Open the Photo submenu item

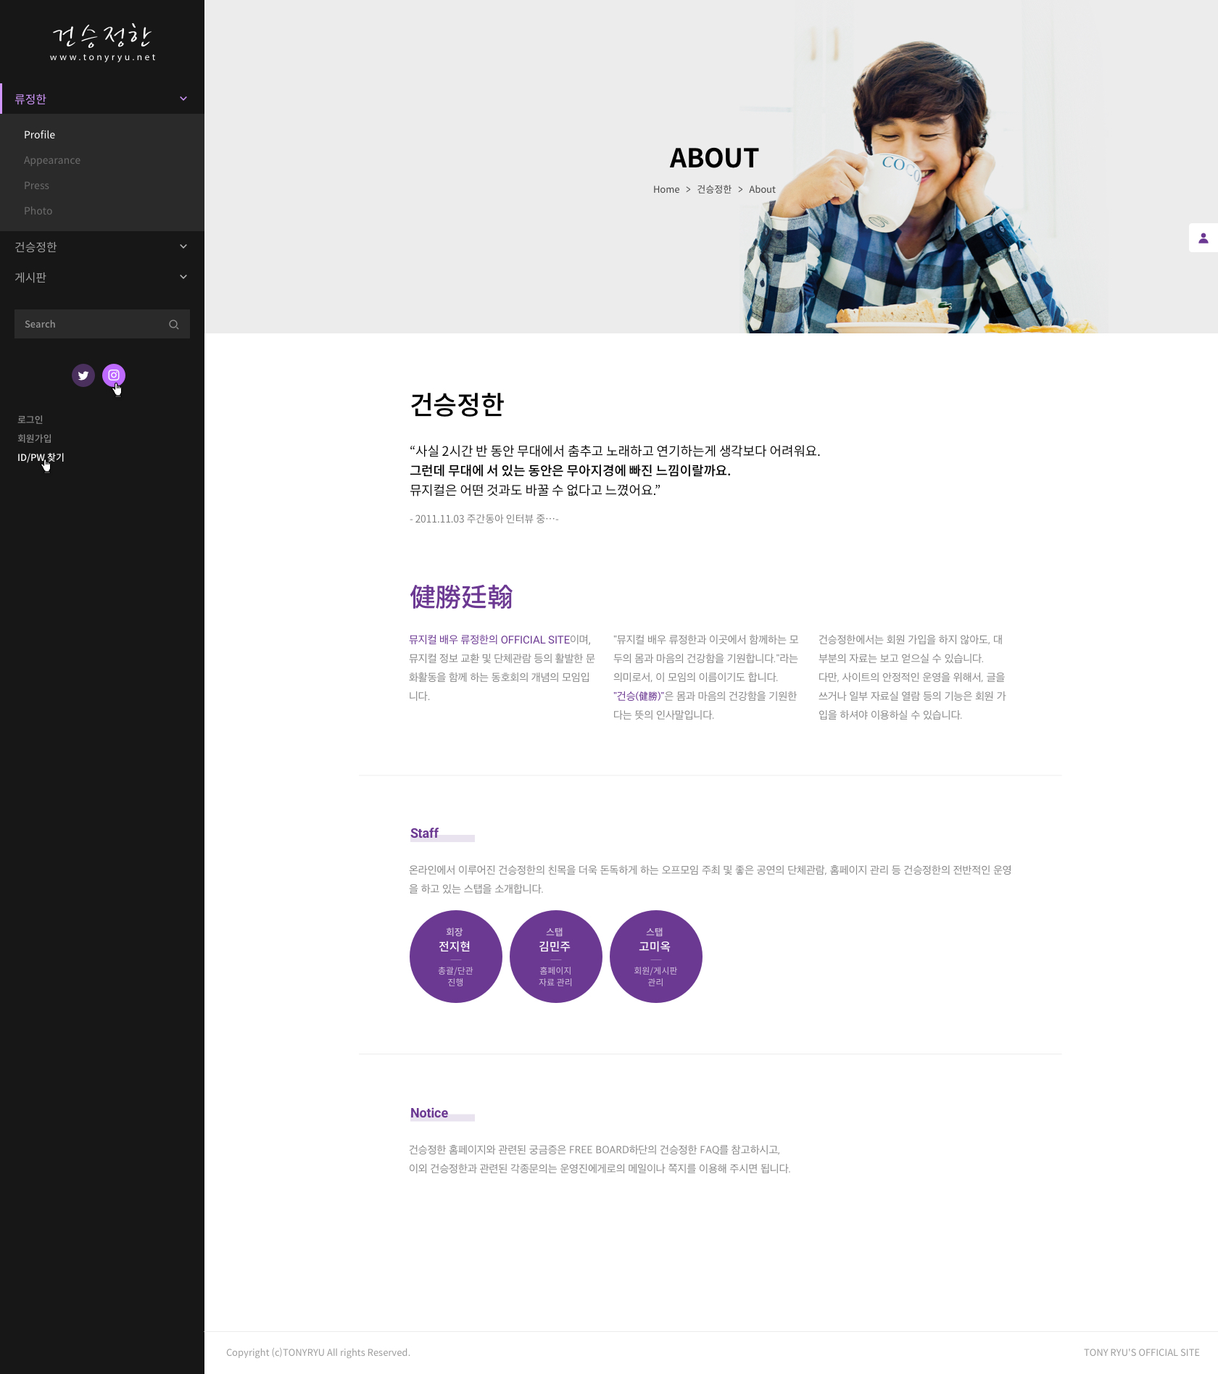pos(38,211)
